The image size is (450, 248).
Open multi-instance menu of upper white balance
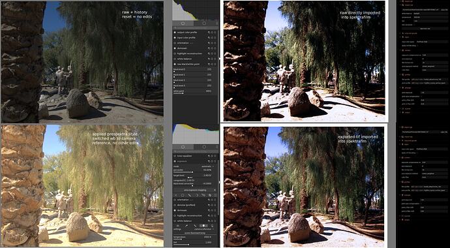[209, 59]
